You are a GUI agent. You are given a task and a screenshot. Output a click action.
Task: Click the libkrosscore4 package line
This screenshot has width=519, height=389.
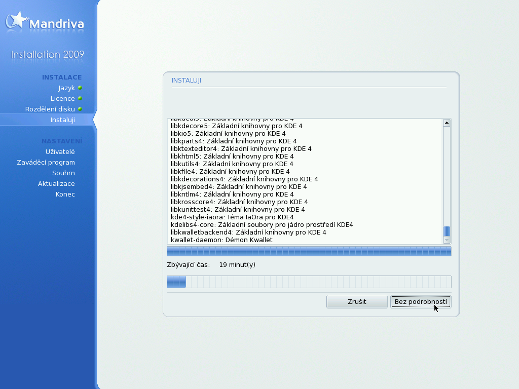pos(239,202)
